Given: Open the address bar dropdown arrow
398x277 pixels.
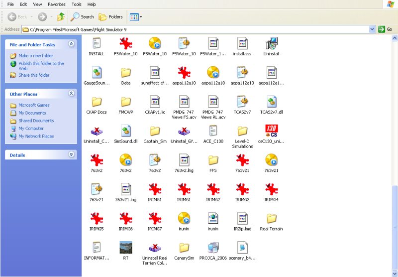Looking at the screenshot, I should point(372,29).
